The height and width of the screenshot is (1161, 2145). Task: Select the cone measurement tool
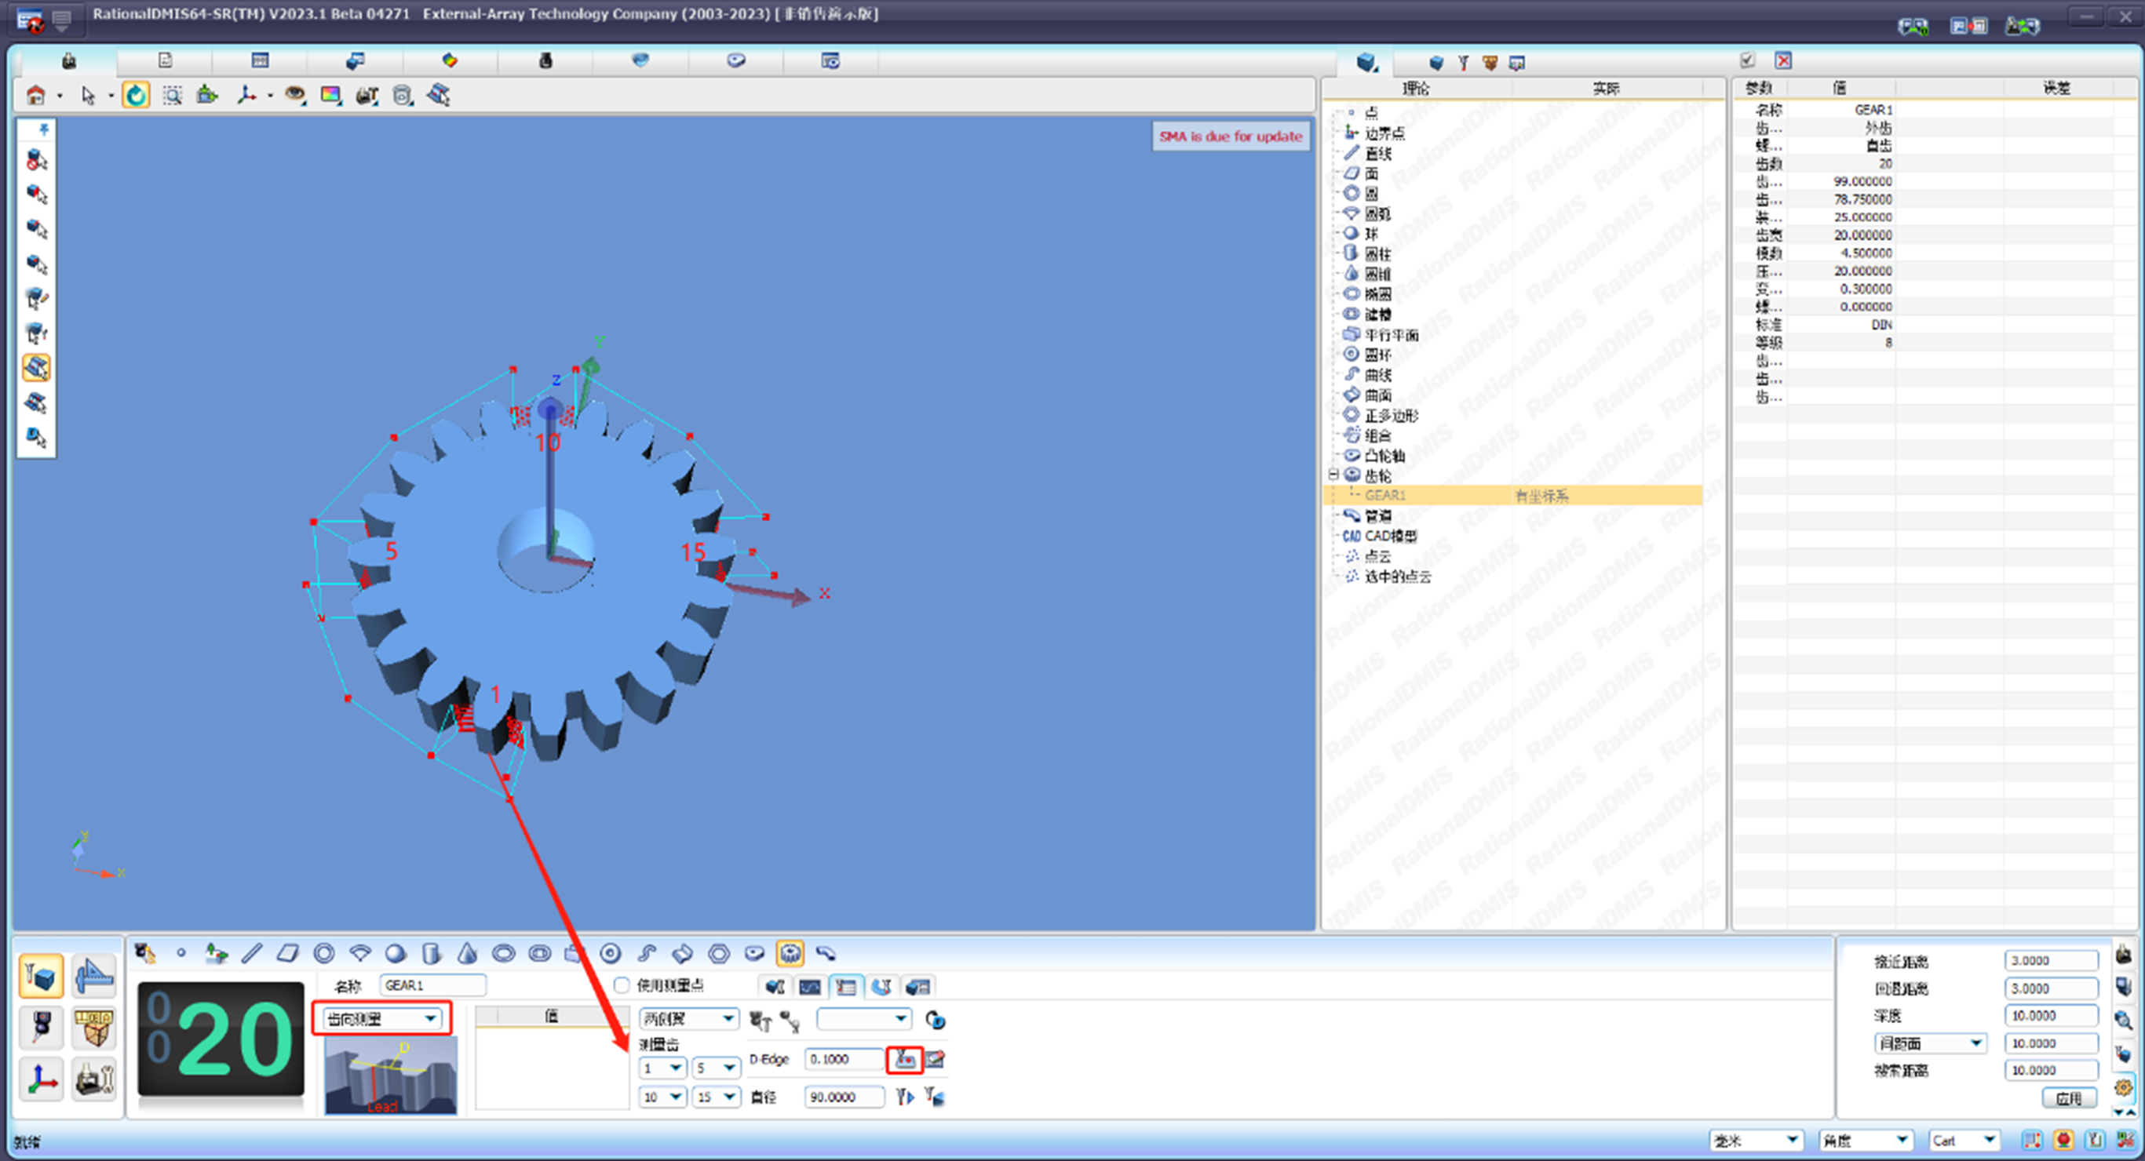click(x=467, y=953)
